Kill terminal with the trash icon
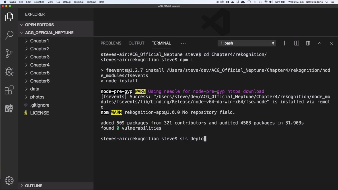 click(x=308, y=43)
